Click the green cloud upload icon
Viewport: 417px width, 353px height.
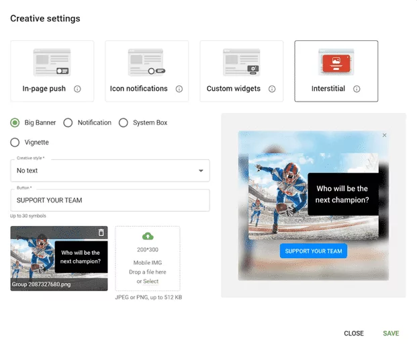[x=148, y=236]
